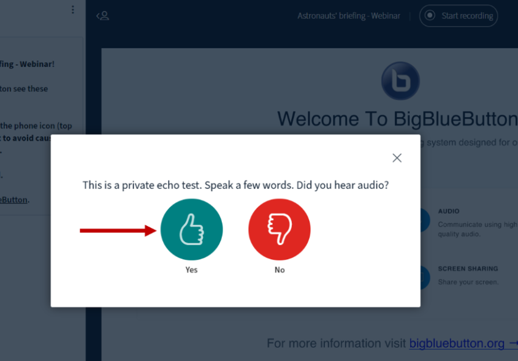Open the bigbluebutton.org link
The width and height of the screenshot is (518, 361).
coord(457,343)
